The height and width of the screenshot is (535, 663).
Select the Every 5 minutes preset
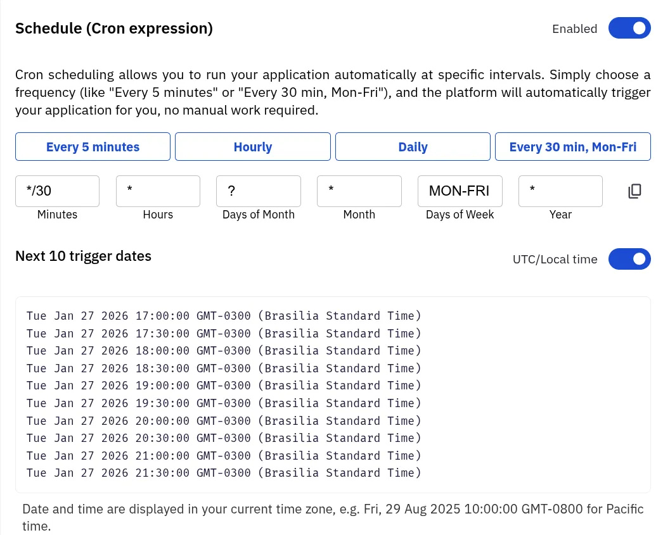point(93,146)
